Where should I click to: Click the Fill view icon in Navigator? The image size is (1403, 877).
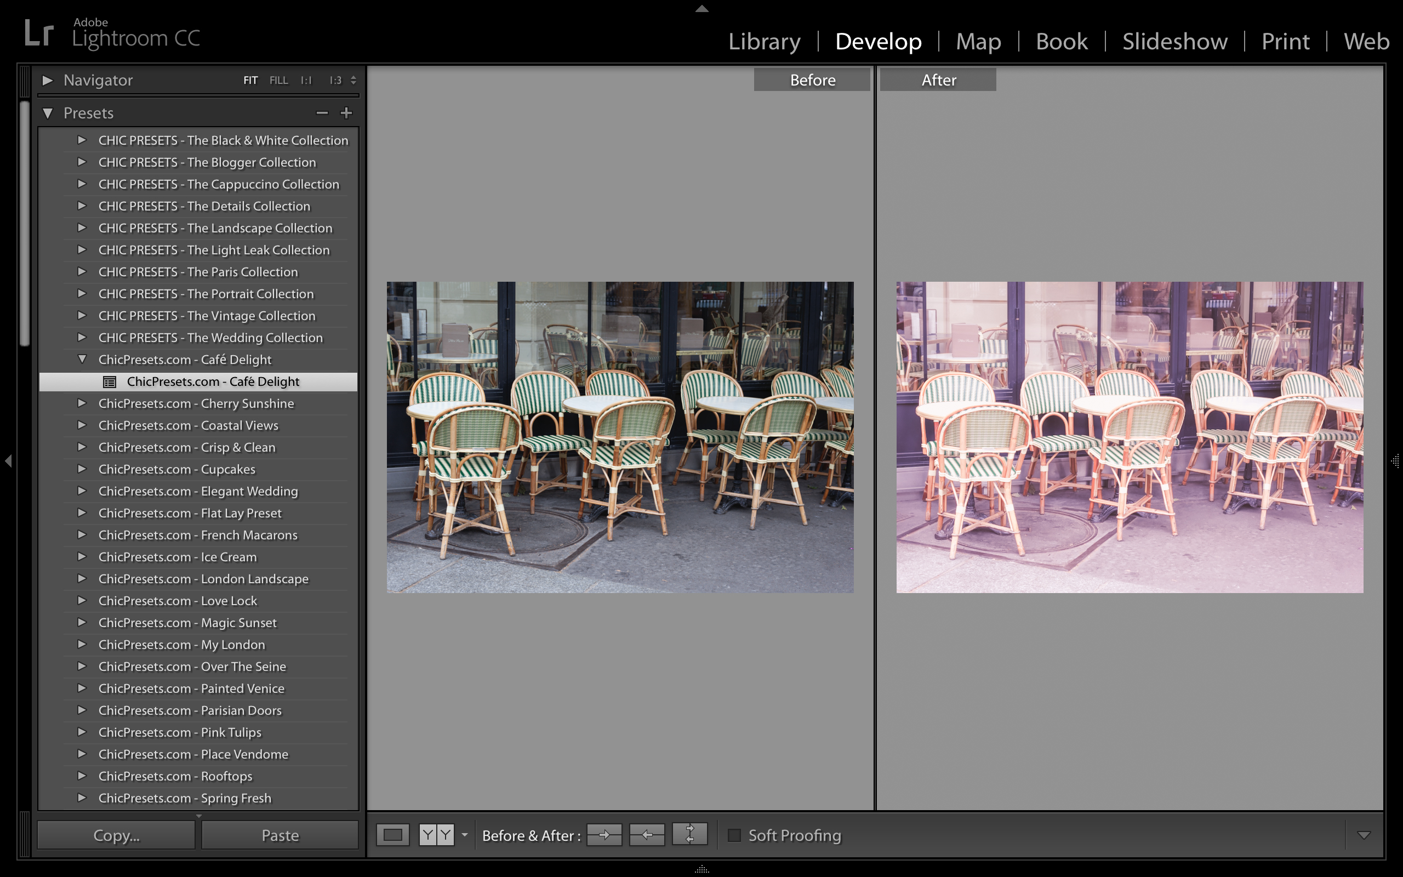tap(279, 80)
